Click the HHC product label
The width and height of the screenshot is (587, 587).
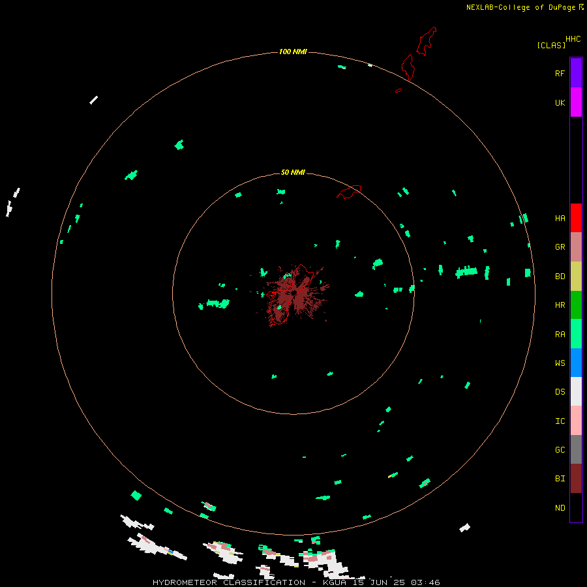click(573, 39)
